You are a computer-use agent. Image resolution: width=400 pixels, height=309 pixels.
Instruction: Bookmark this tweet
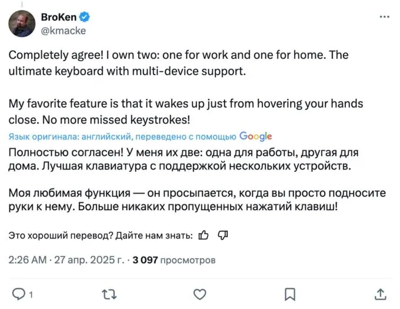(290, 293)
